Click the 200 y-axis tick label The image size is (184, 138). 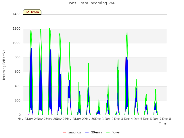18,100
